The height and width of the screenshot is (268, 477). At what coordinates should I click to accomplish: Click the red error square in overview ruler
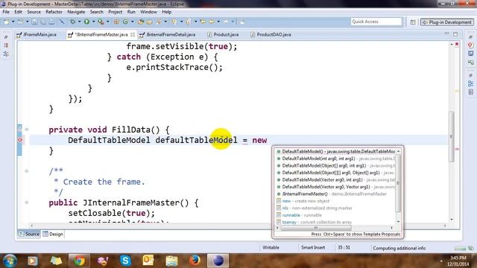[457, 45]
